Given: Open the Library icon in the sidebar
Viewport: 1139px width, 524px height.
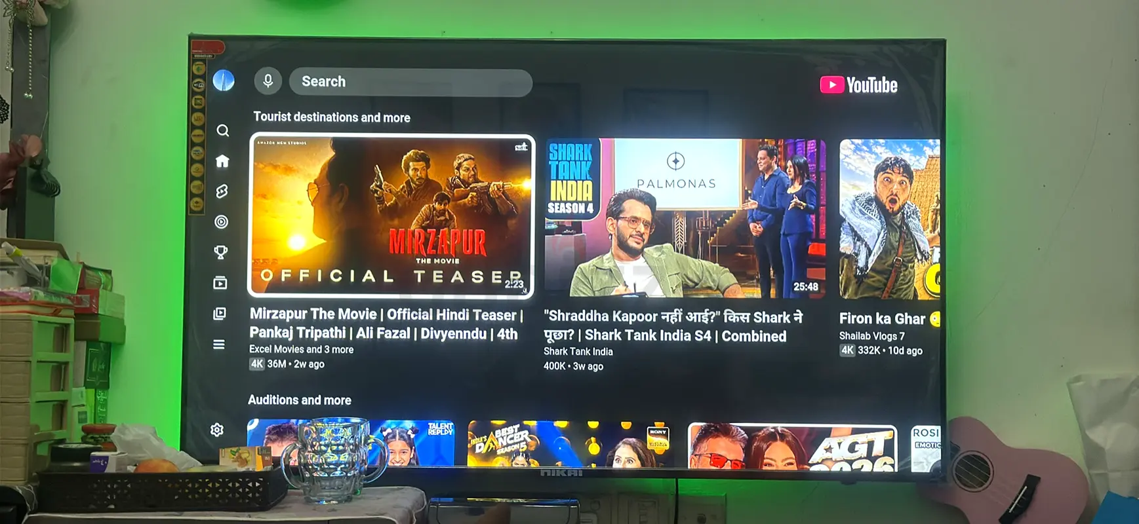Looking at the screenshot, I should pos(220,314).
